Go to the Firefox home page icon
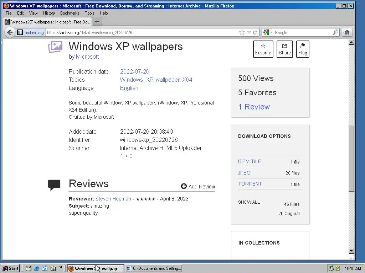 [x=347, y=32]
